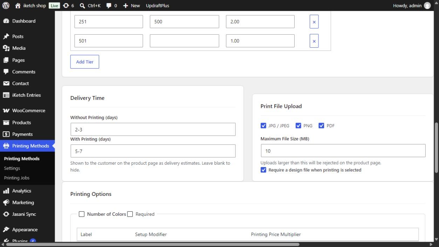
Task: Click the Appearance paintbrush icon
Action: 6,230
